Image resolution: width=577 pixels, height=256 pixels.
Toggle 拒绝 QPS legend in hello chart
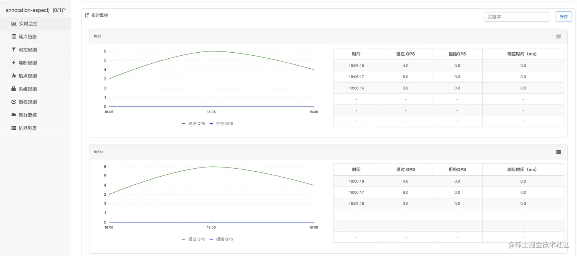221,239
